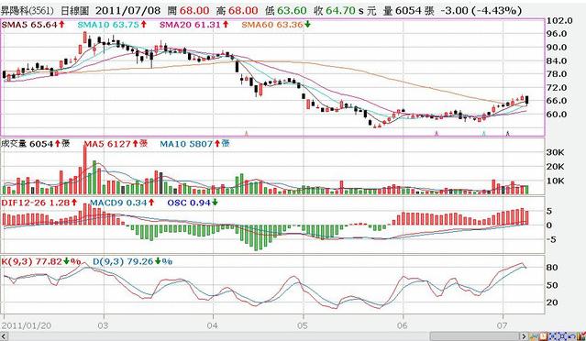The width and height of the screenshot is (586, 341).
Task: Click the bar chart settings icon at far right
Action: coord(581,336)
